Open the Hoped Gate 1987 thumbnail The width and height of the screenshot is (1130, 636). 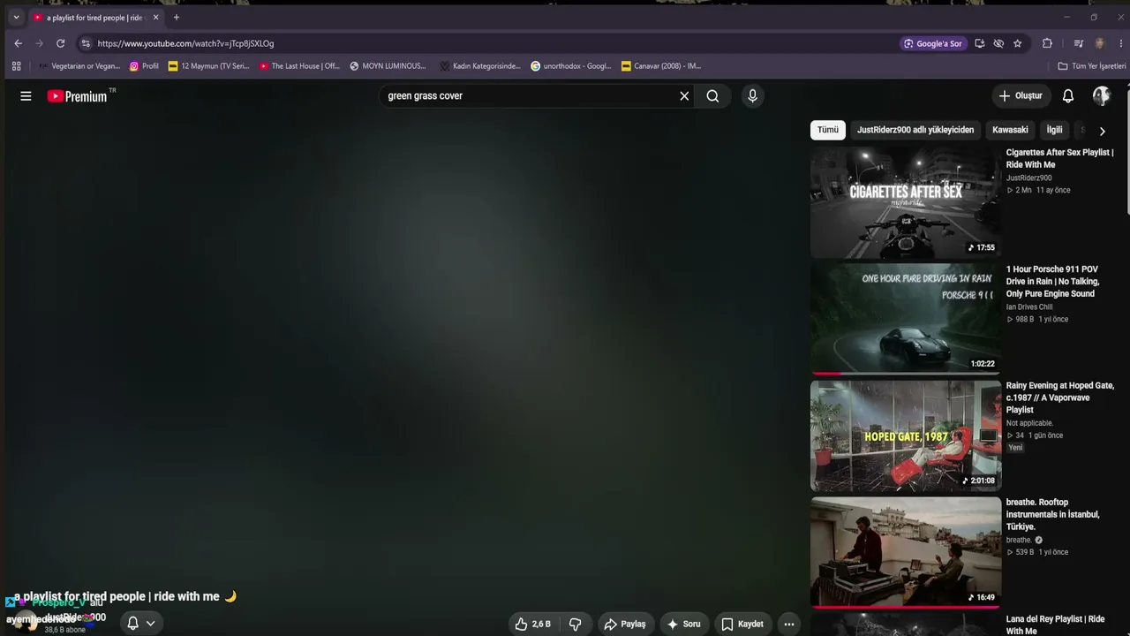tap(906, 435)
